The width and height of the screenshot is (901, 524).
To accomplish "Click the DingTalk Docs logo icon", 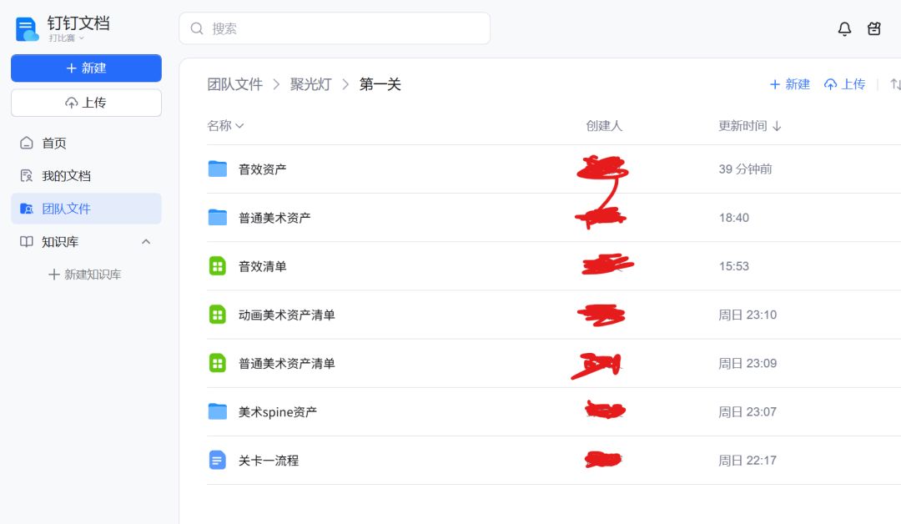I will pos(27,29).
